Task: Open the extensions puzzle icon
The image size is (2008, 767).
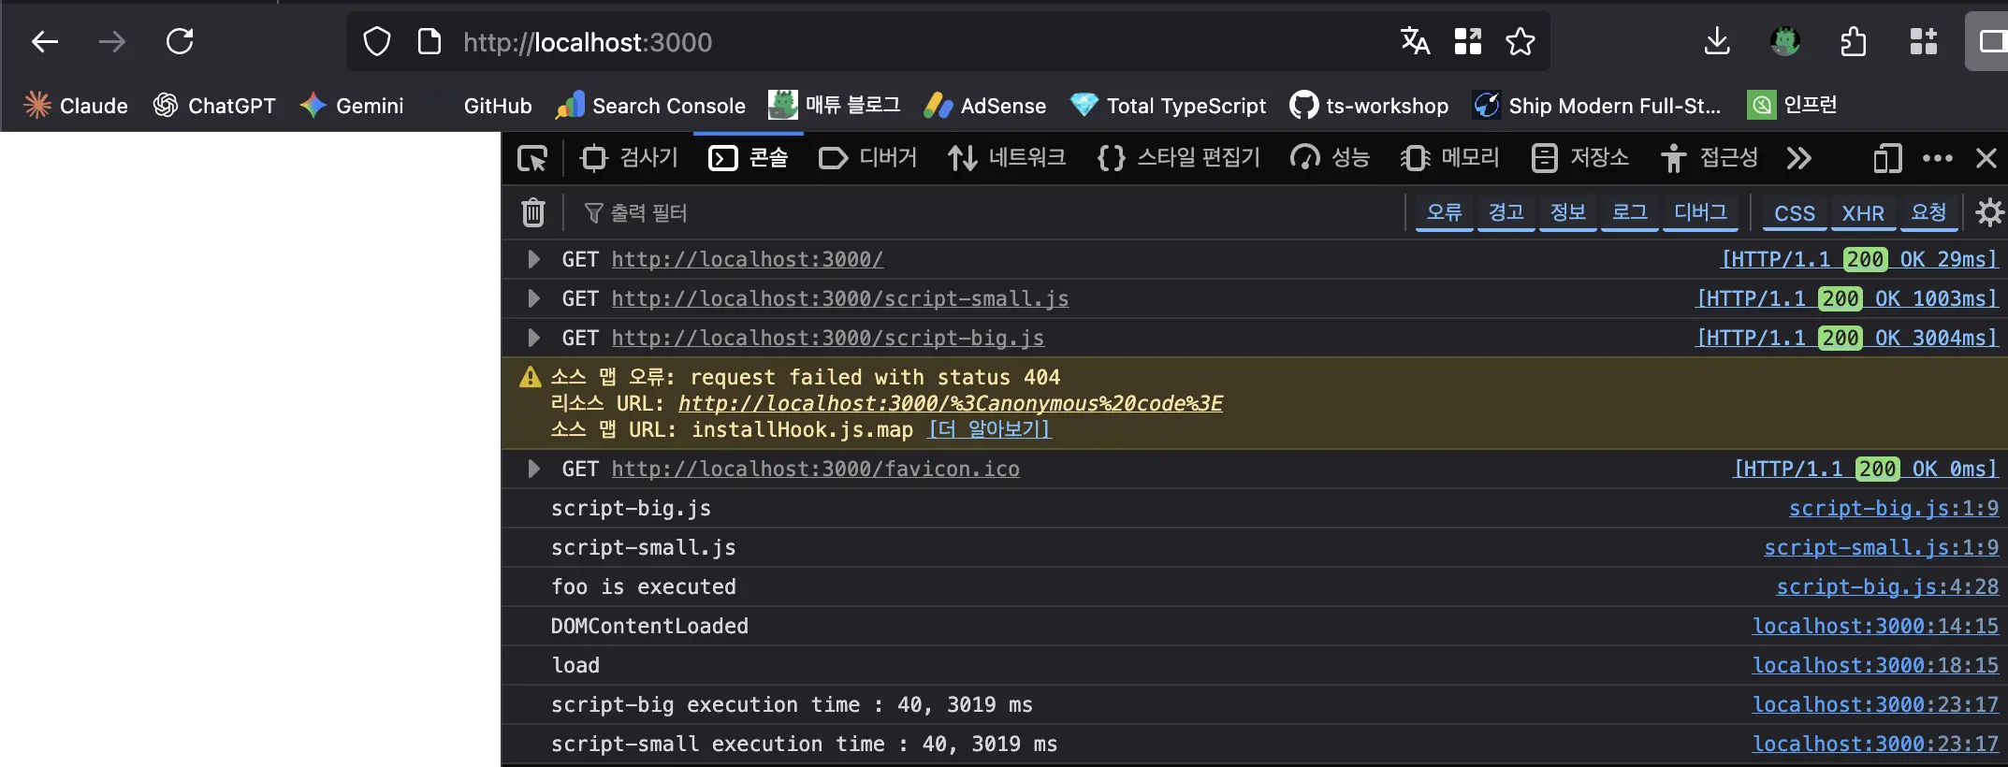Action: point(1853,42)
